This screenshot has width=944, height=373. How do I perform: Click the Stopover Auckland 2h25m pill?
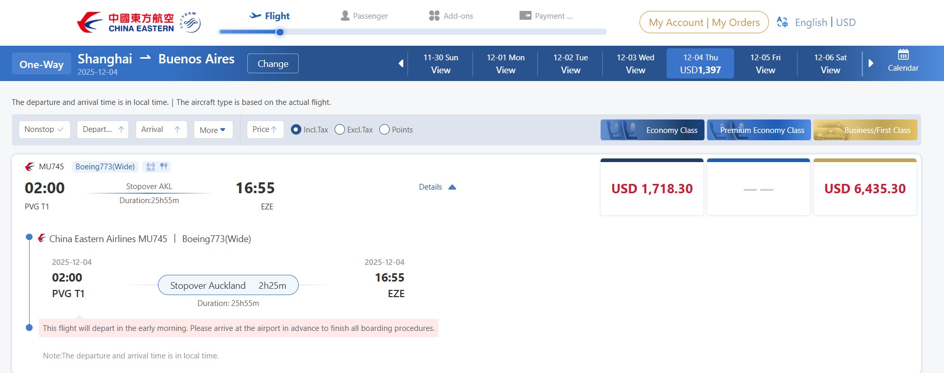coord(228,285)
